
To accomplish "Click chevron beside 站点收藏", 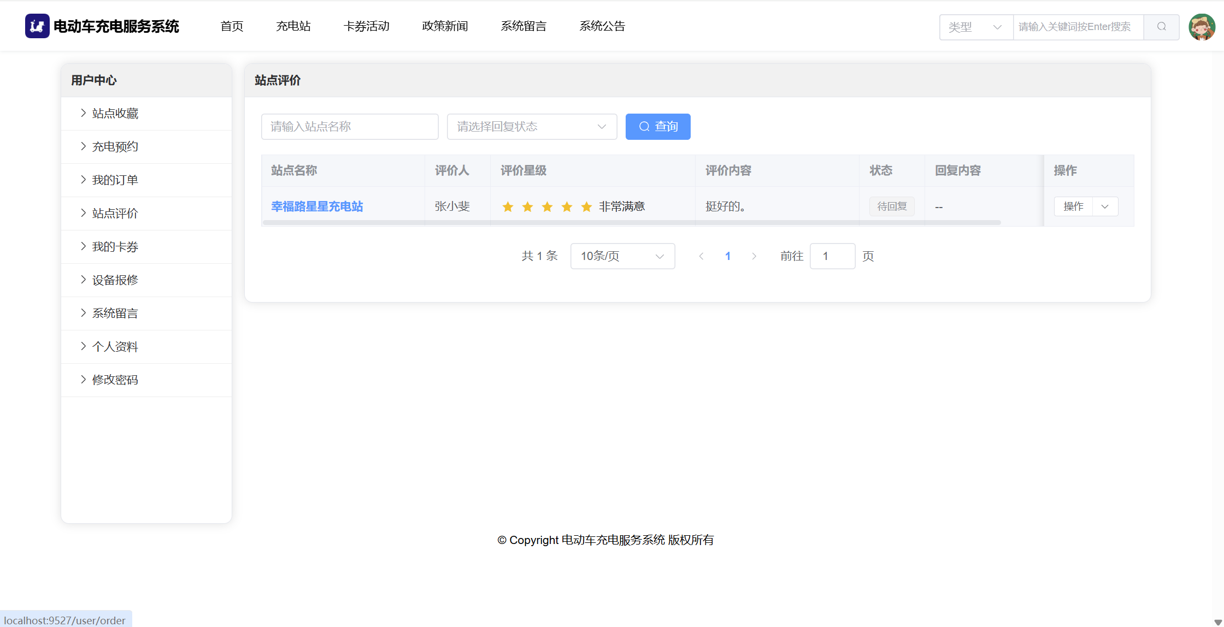I will 83,113.
